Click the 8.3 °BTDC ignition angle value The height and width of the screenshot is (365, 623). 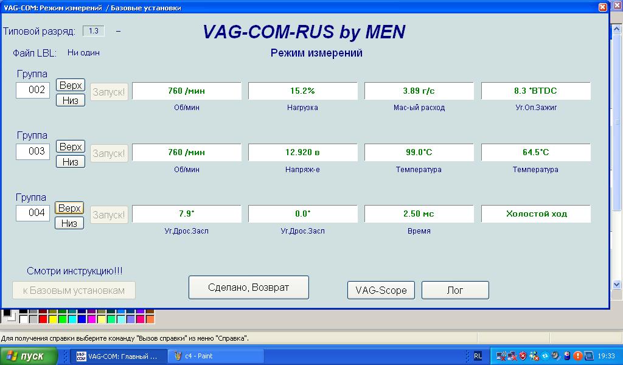535,91
